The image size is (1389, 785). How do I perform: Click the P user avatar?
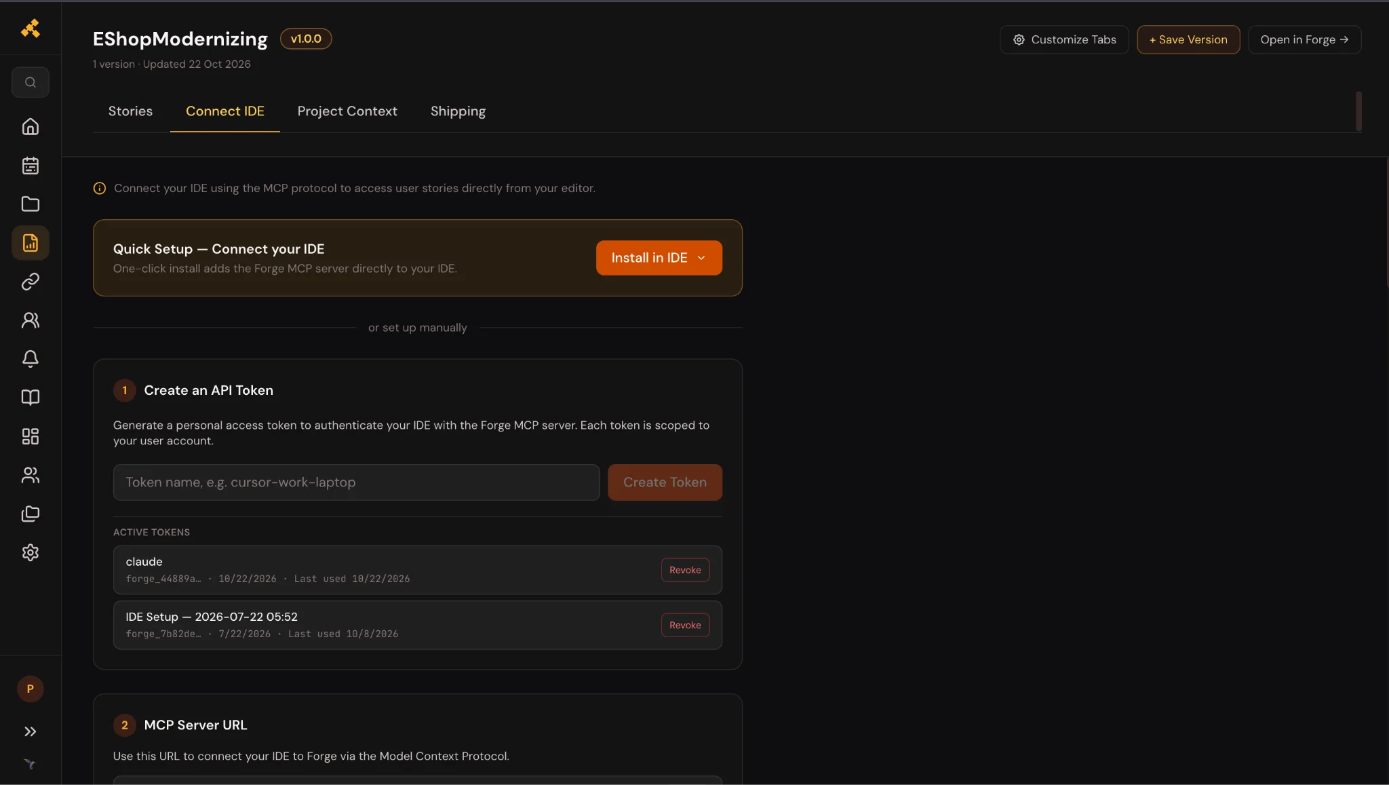(x=31, y=689)
